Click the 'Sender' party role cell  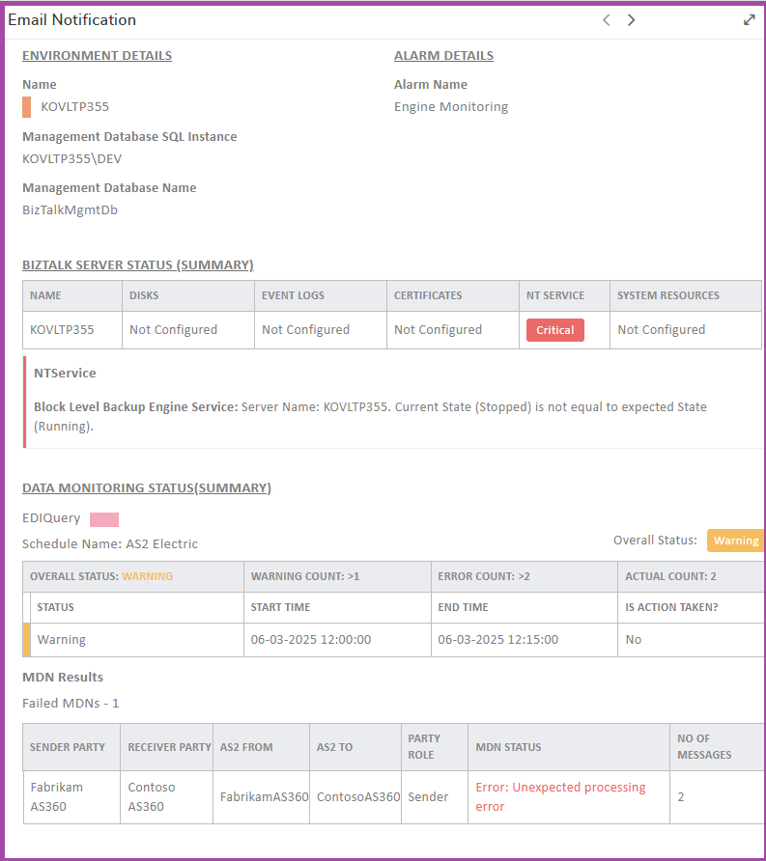point(435,796)
